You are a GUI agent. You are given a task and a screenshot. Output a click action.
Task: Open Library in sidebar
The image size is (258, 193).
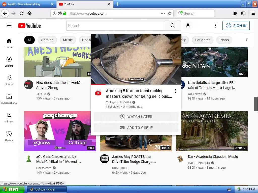pos(9,118)
